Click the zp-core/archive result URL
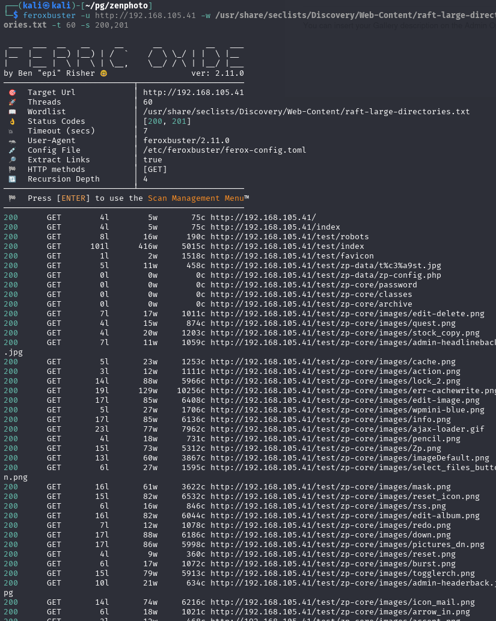 pos(311,304)
